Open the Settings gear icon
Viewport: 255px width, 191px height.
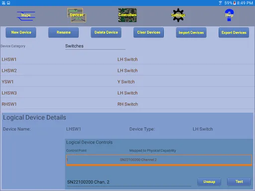[x=178, y=15]
